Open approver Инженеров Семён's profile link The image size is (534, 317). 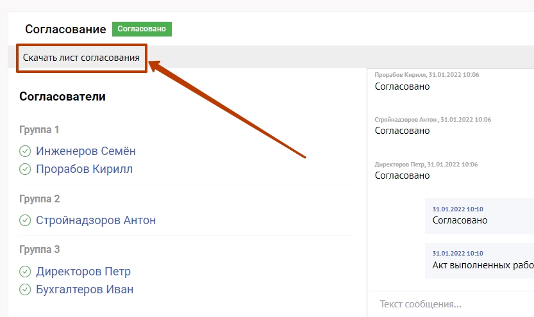86,152
